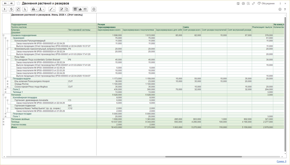Click the circled info icon
290x165 pixels.
point(280,9)
